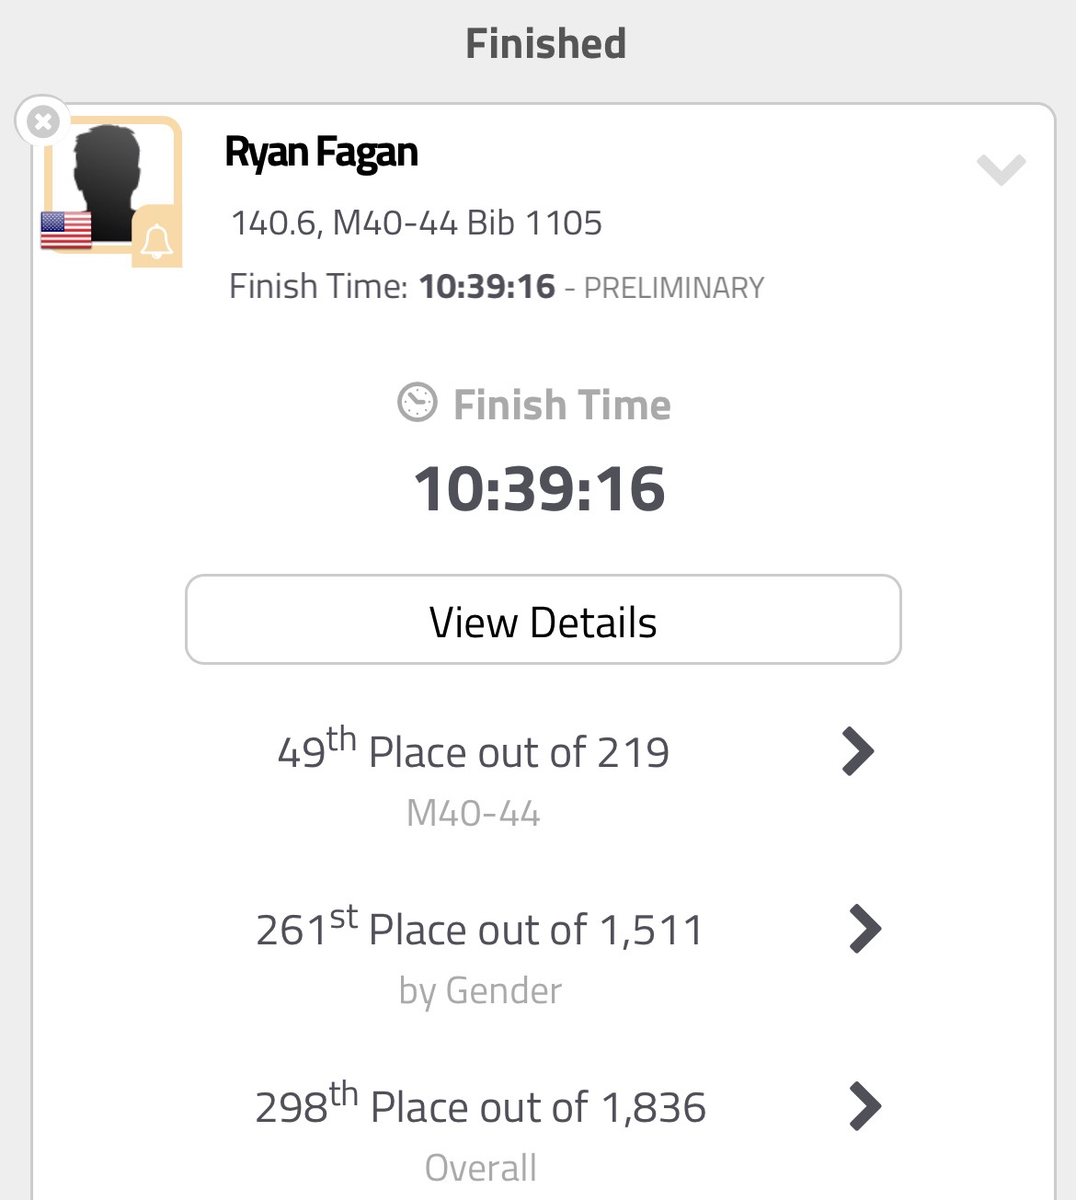Viewport: 1076px width, 1200px height.
Task: Tap the 298th Place out of 1,836 row
Action: click(x=480, y=1107)
